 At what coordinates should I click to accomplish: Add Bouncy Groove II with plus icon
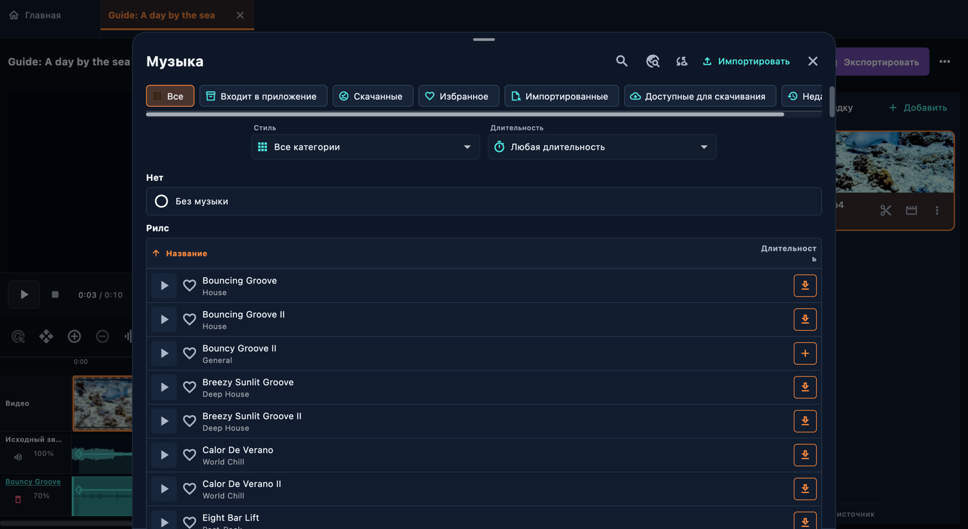point(805,354)
